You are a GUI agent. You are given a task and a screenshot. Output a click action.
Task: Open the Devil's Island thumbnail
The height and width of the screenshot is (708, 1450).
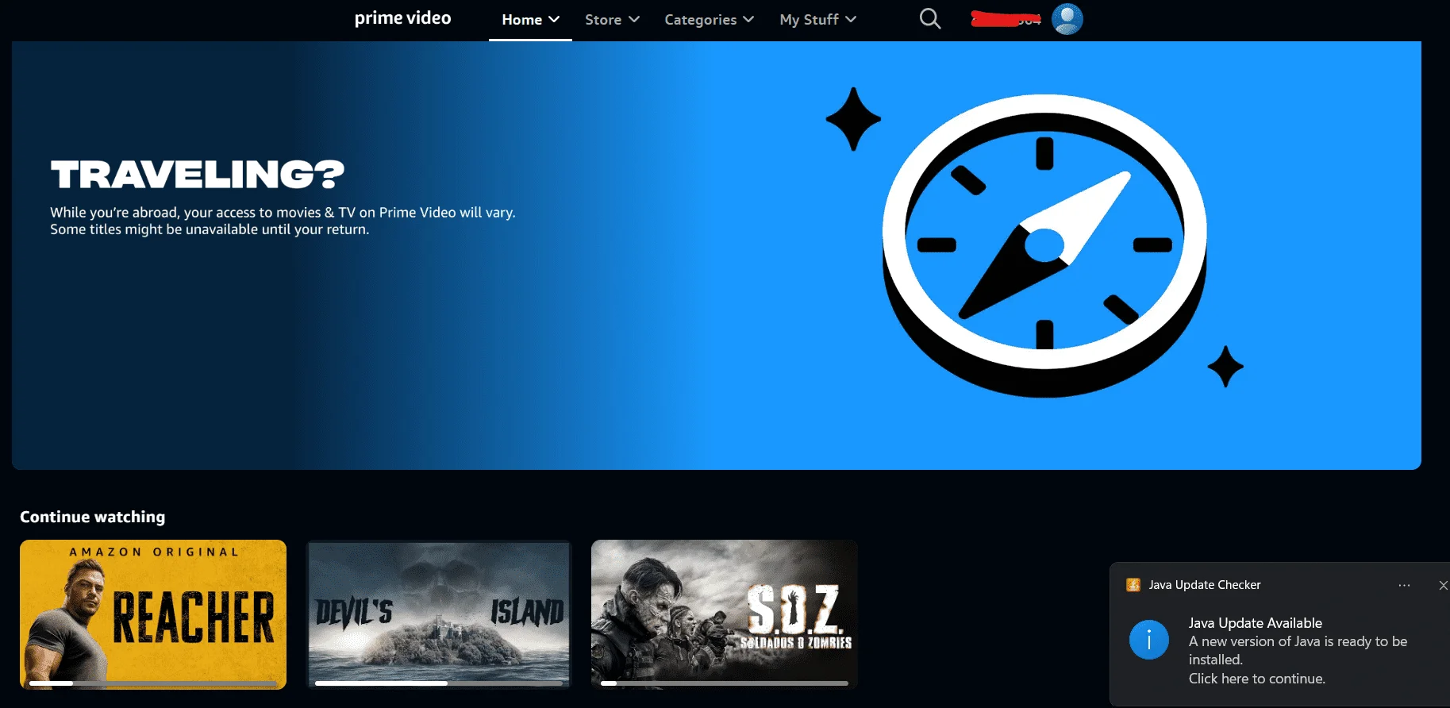pyautogui.click(x=439, y=614)
